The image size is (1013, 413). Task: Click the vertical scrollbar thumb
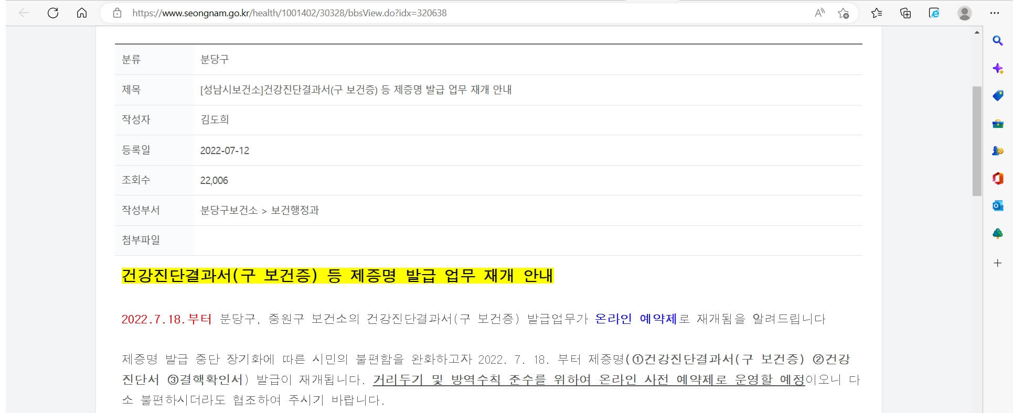(x=977, y=142)
